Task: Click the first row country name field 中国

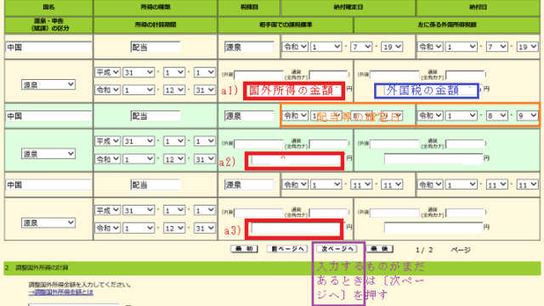Action: pos(48,48)
